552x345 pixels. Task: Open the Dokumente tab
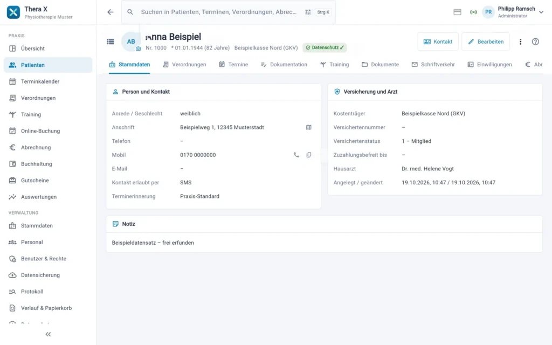coord(380,65)
